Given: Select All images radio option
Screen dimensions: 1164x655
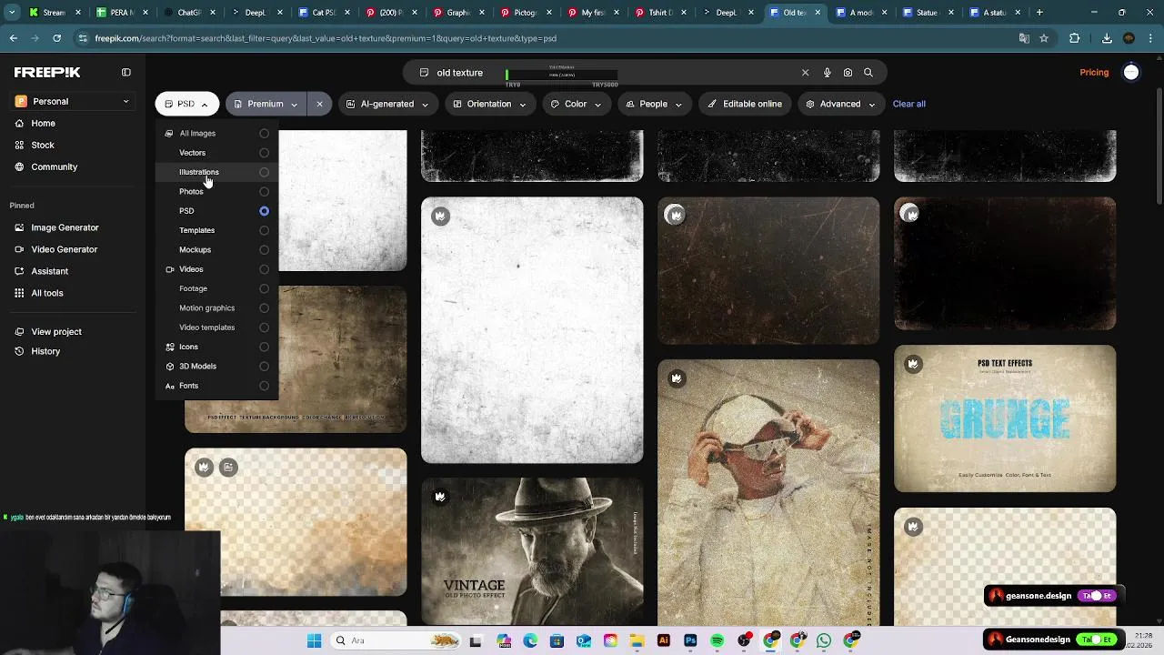Looking at the screenshot, I should click(264, 134).
